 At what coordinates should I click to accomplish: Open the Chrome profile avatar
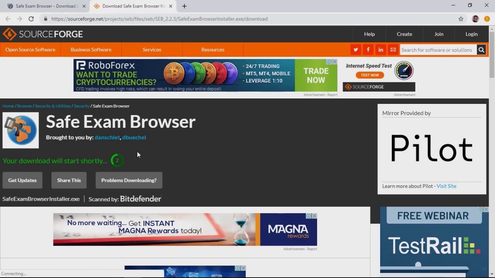(476, 19)
